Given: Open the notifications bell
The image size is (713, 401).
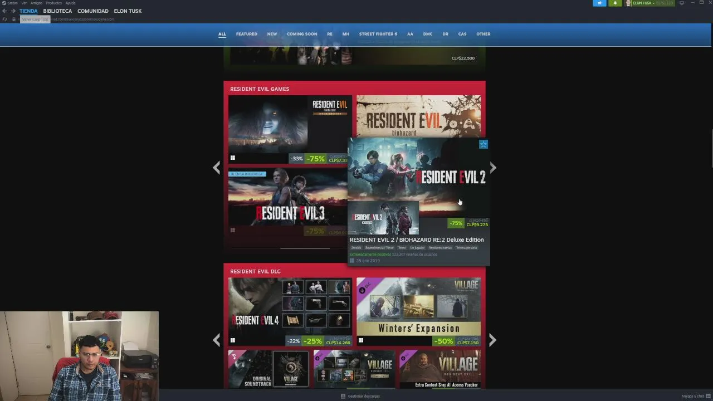Looking at the screenshot, I should 615,3.
